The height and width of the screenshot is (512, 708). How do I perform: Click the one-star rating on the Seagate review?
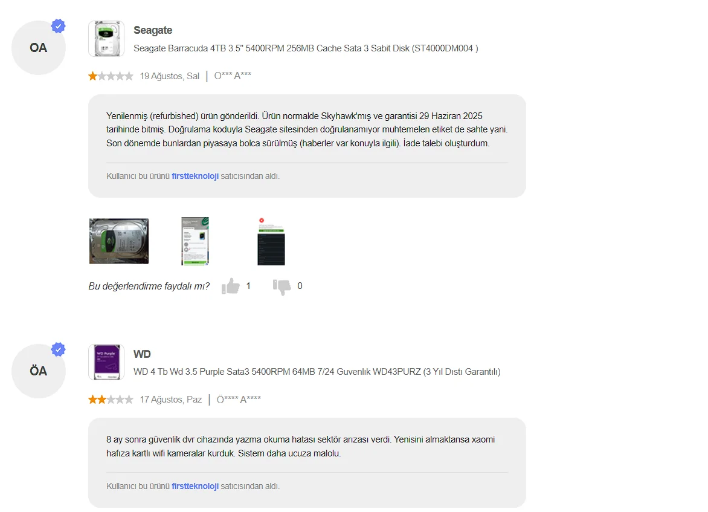111,76
